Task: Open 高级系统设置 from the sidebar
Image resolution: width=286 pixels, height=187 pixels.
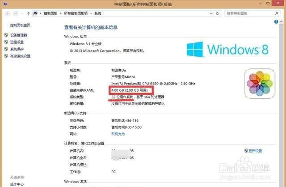Action: [20, 56]
